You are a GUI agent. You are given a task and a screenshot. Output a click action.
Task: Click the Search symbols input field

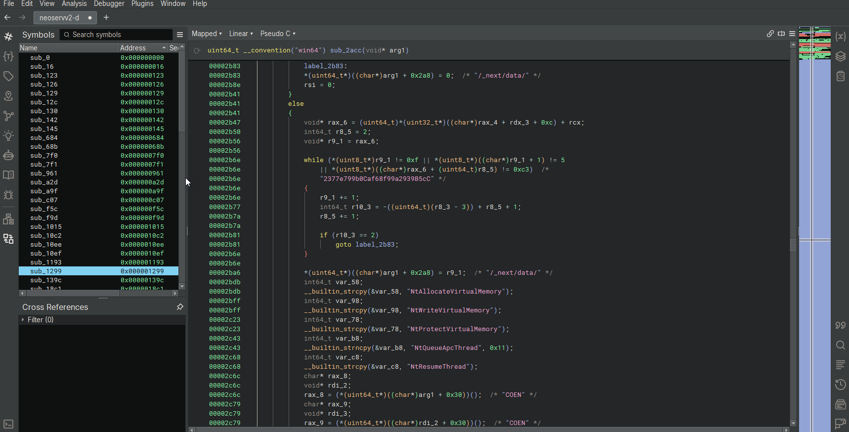point(116,35)
